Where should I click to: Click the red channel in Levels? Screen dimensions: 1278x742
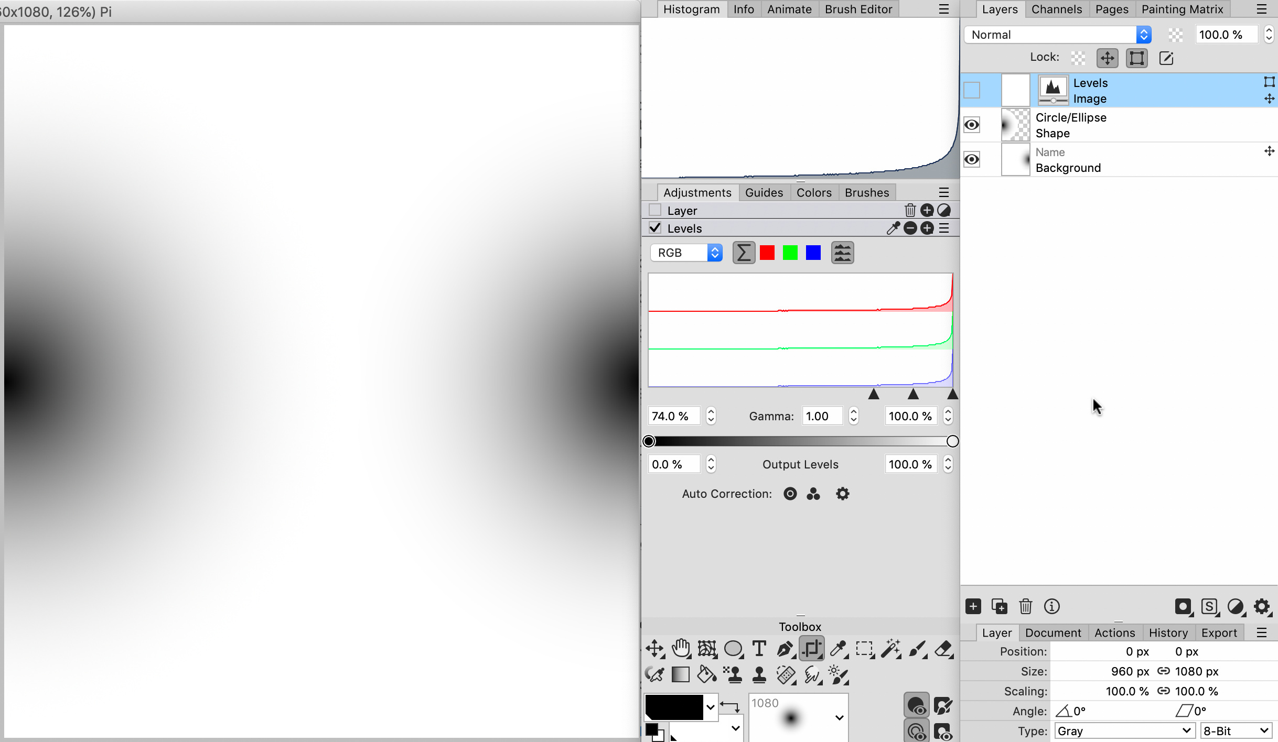[x=767, y=253]
